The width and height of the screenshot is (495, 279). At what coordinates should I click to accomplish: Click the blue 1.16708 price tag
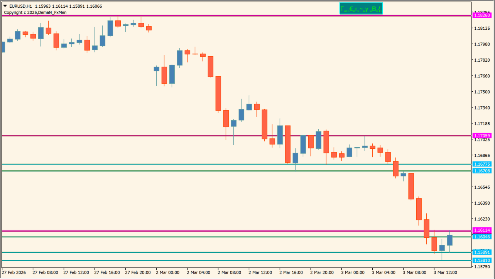coord(482,171)
